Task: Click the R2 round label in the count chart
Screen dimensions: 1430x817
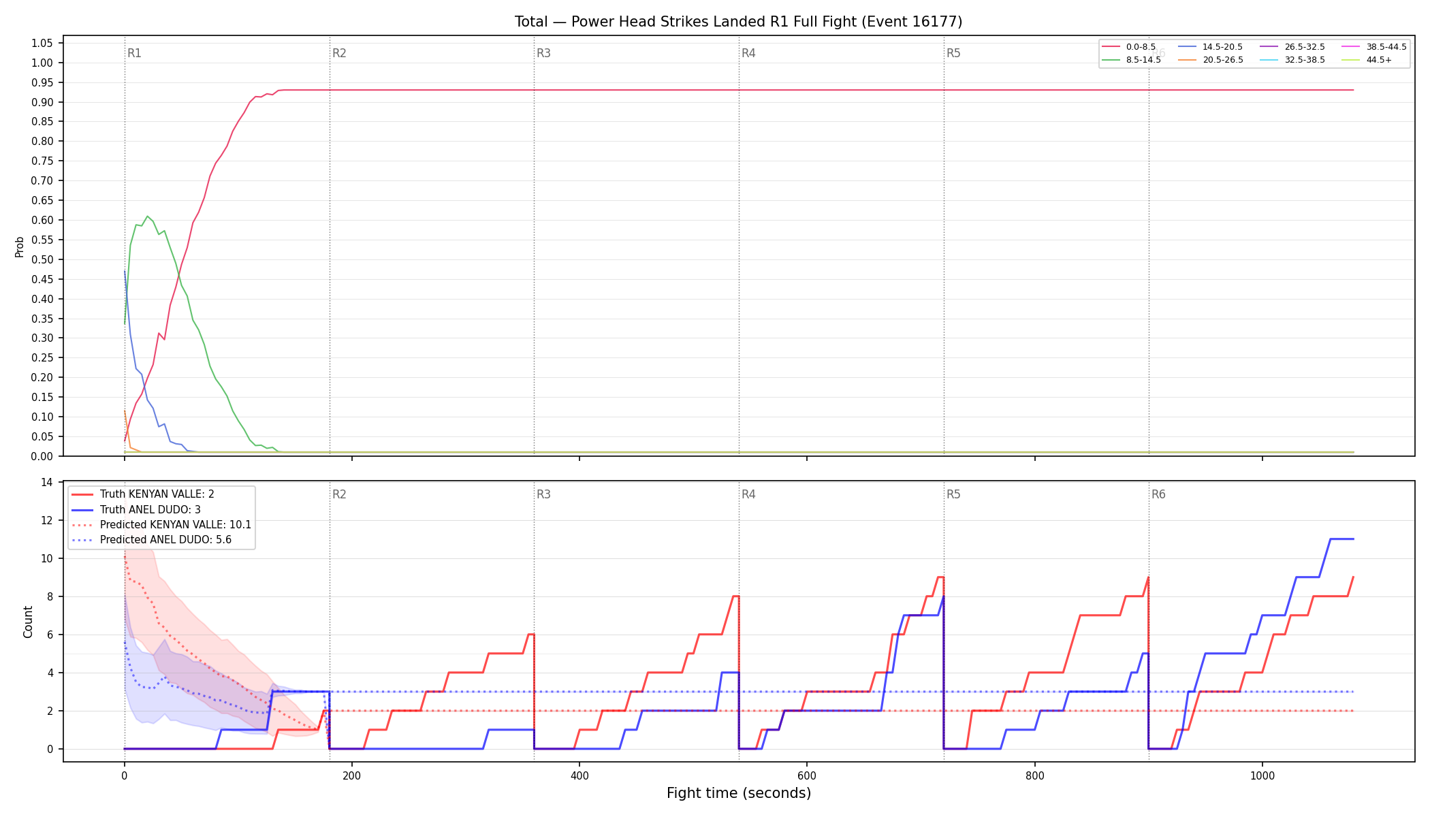Action: point(339,494)
